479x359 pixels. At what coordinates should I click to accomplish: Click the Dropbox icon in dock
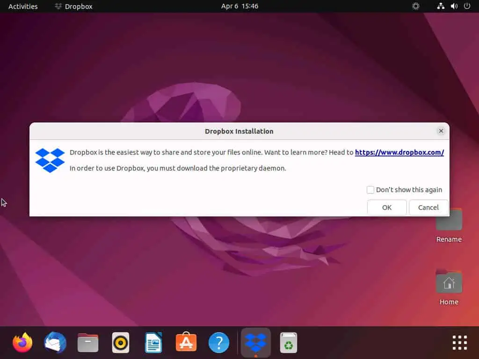255,343
